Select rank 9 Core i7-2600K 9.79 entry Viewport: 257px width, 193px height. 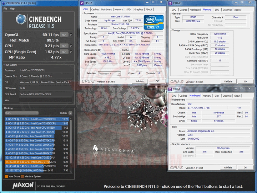[x=37, y=153]
